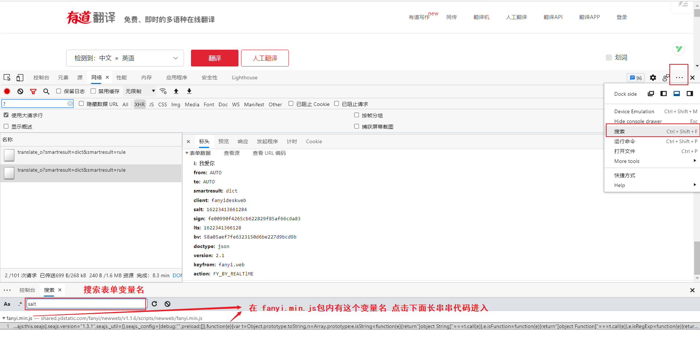Image resolution: width=700 pixels, height=347 pixels.
Task: Open the Lighthouse tab
Action: (x=245, y=77)
